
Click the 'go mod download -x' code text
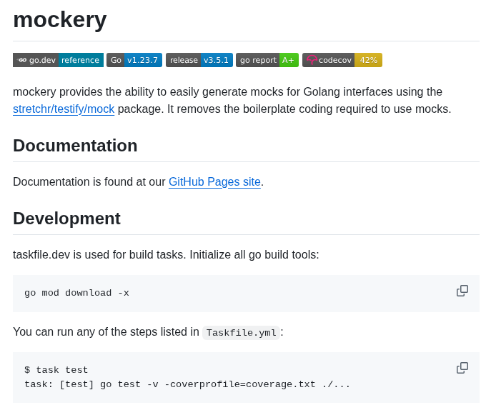click(x=76, y=293)
